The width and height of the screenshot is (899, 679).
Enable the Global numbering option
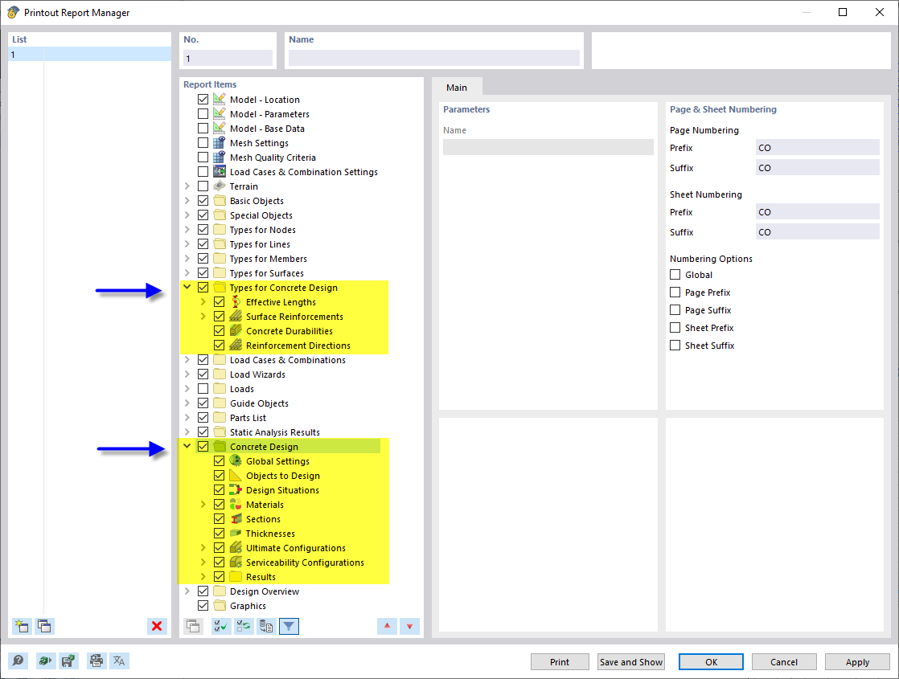675,274
